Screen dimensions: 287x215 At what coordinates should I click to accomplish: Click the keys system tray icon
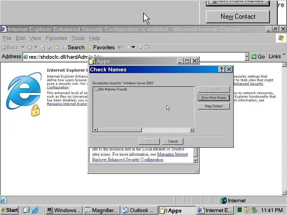247,210
